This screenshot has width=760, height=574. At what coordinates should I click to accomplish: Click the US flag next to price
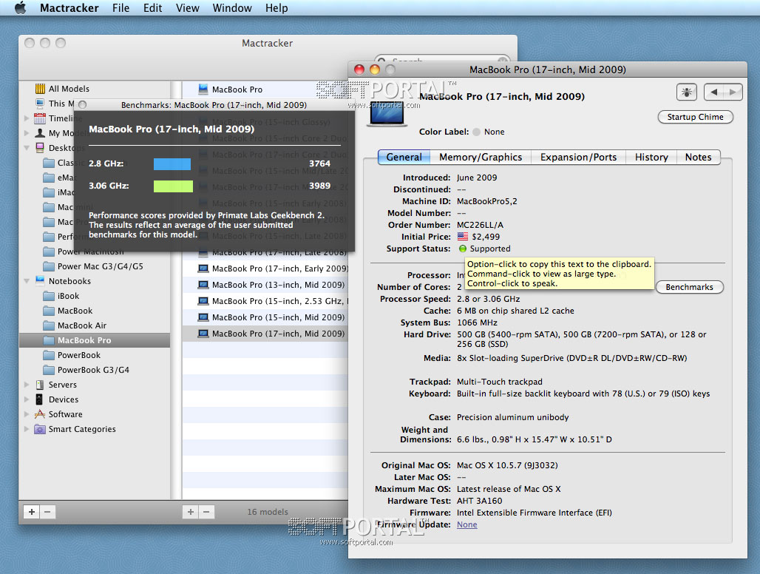[x=463, y=237]
